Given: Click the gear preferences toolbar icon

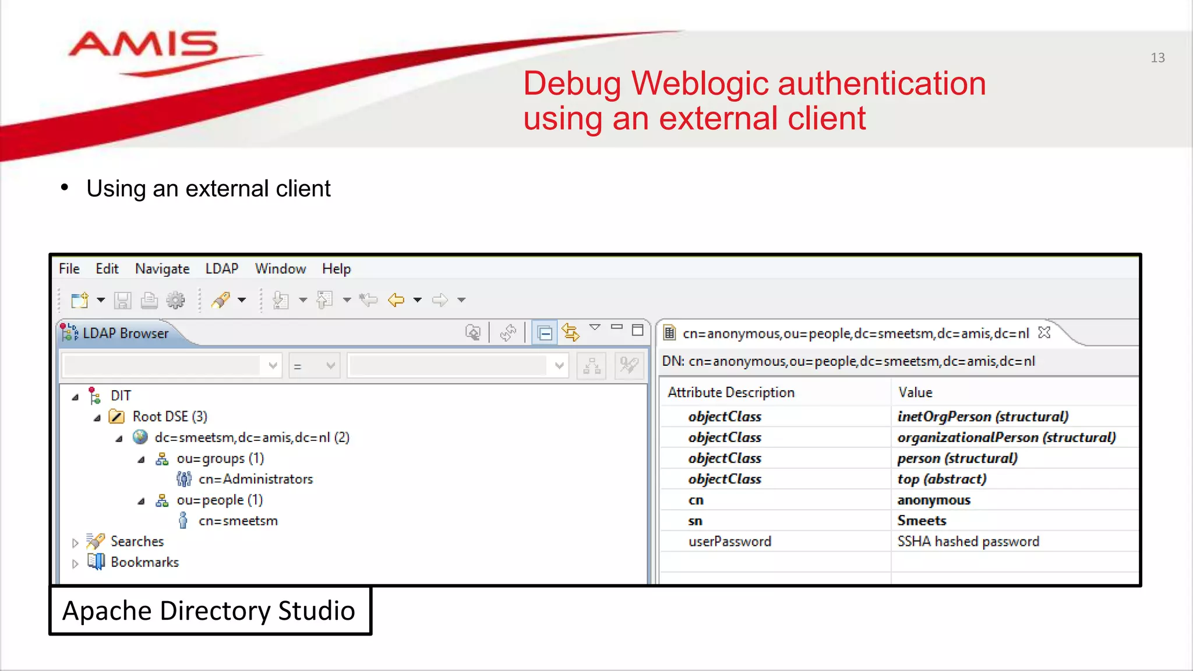Looking at the screenshot, I should (175, 300).
